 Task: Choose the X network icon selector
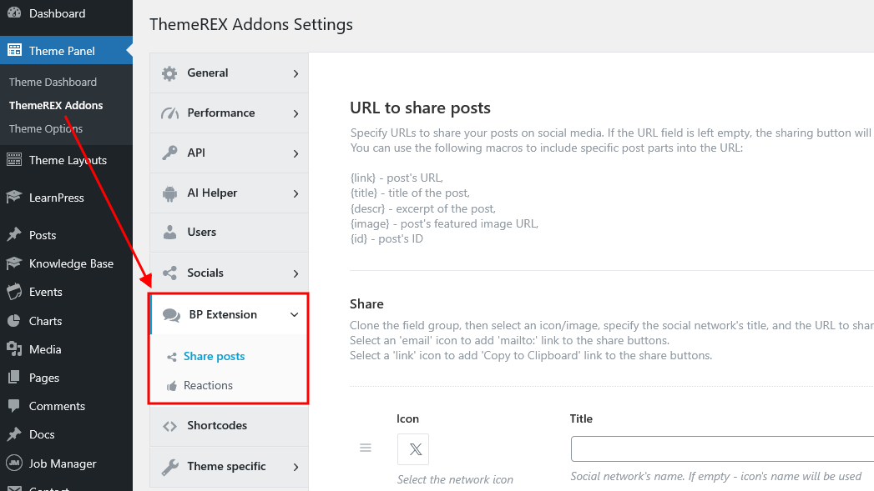coord(413,449)
